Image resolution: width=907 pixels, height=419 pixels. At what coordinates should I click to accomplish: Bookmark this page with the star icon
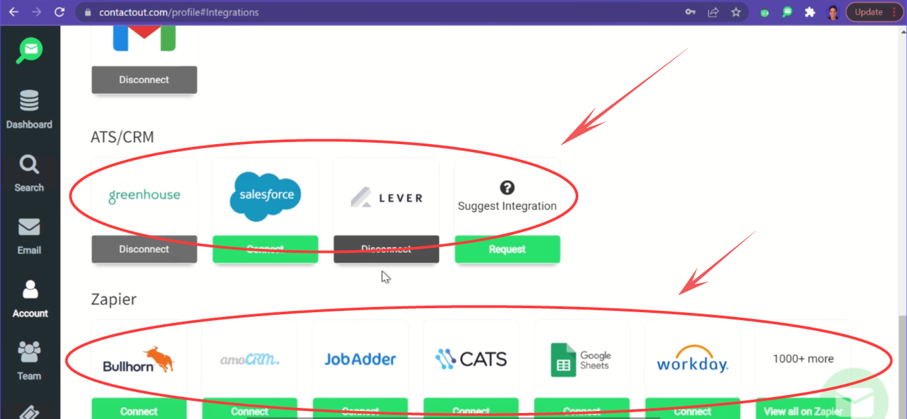(x=735, y=12)
